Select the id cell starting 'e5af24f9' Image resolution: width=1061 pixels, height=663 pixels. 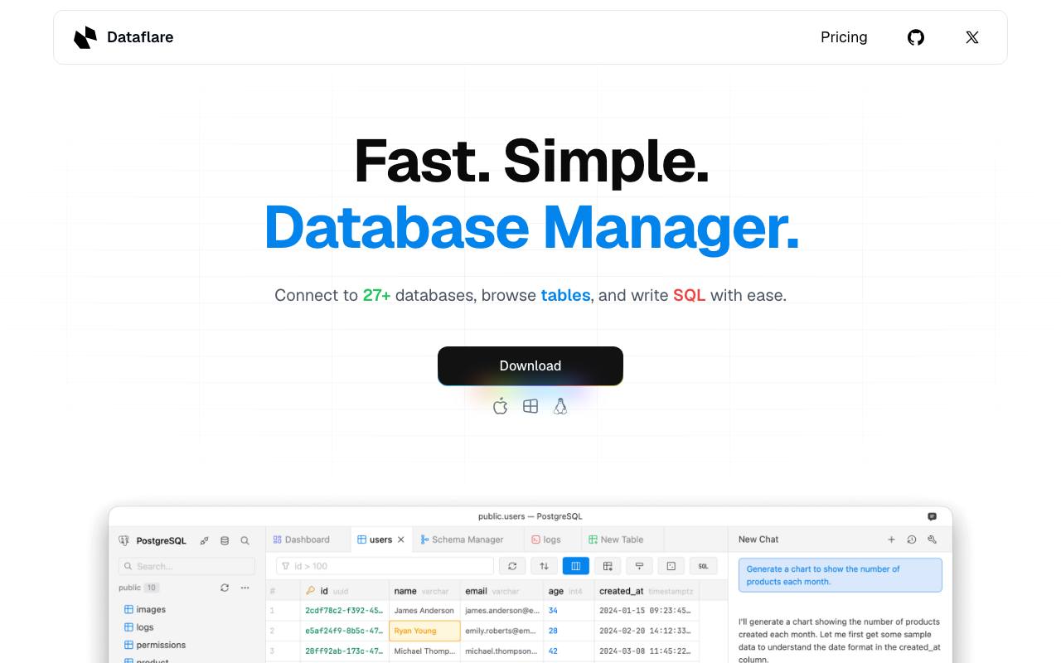click(x=344, y=631)
